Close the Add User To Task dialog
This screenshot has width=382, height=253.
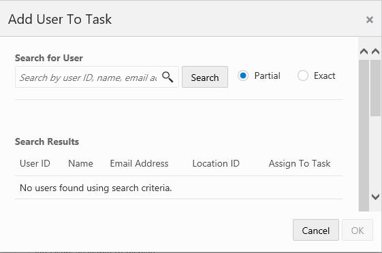point(369,20)
